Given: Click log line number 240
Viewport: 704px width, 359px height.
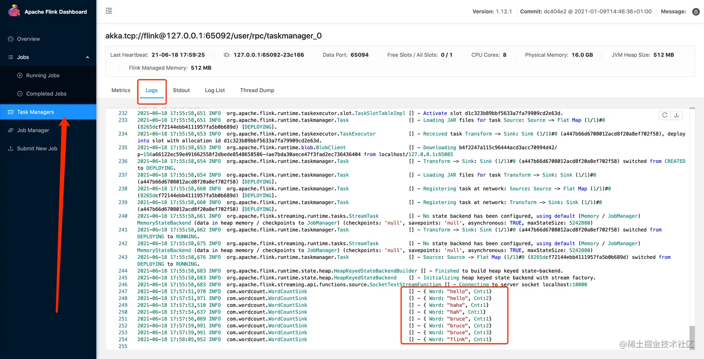Looking at the screenshot, I should [123, 216].
